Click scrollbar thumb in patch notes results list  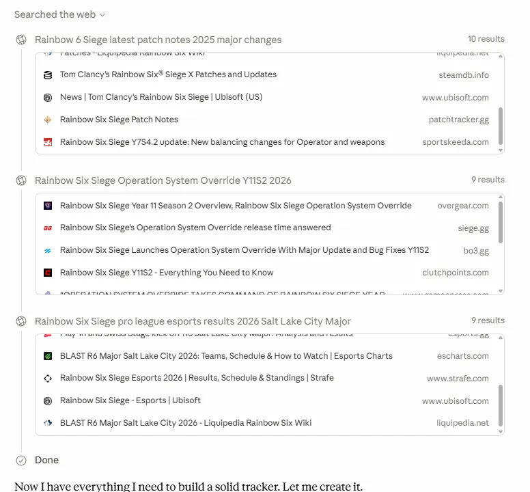[x=501, y=126]
